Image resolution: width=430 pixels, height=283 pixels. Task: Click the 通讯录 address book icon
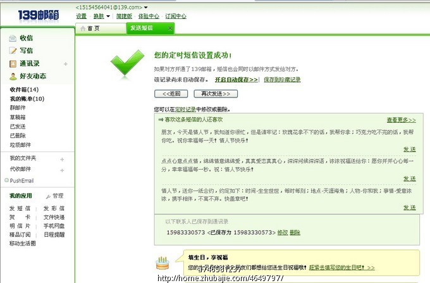[13, 64]
